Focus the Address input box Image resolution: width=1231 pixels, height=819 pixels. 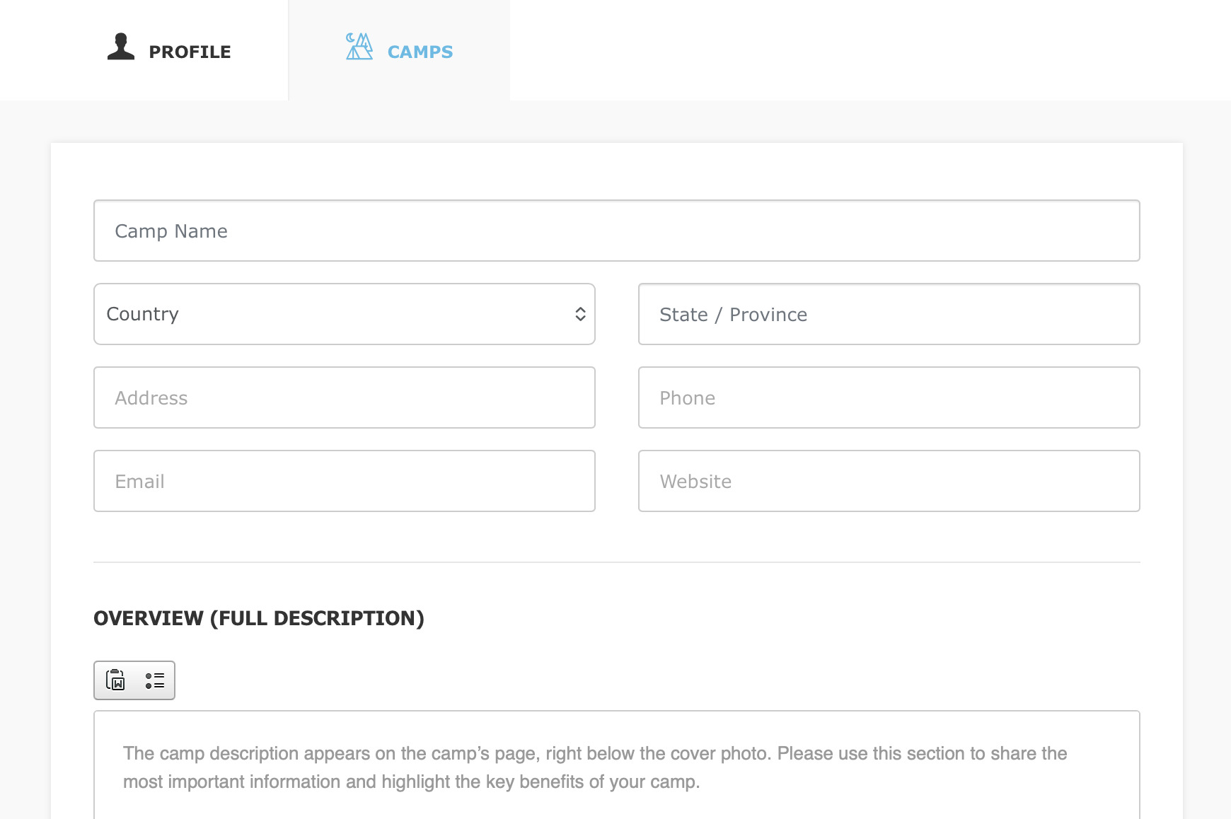coord(344,397)
